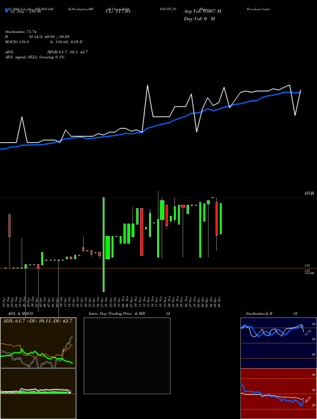Click the MACD histogram panel below the ADX chart
Screen dimensions: 317x419
[x=38, y=394]
